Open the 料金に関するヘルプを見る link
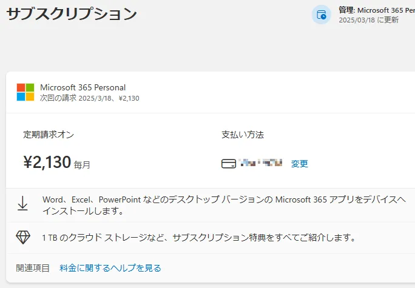 tap(110, 268)
